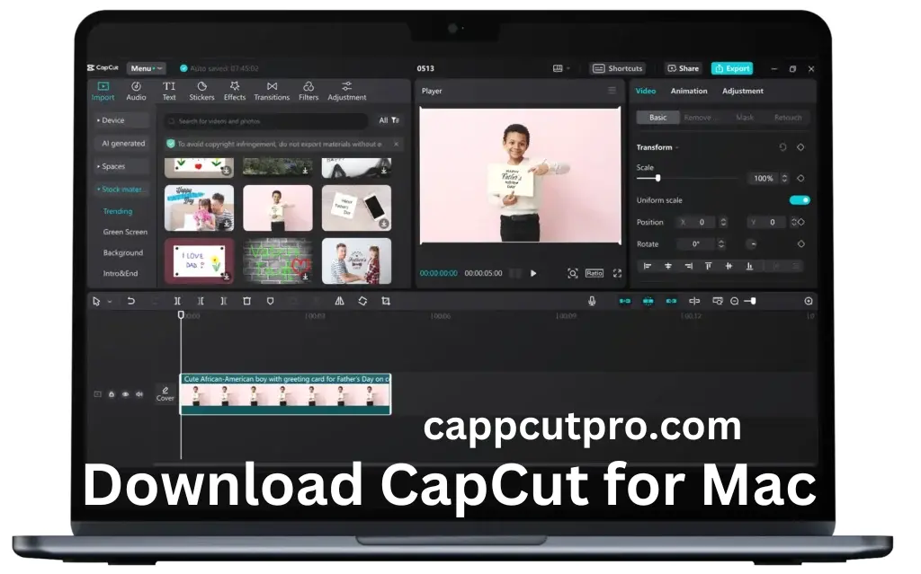Click the search for videos and photos field
921x574 pixels.
tap(266, 121)
